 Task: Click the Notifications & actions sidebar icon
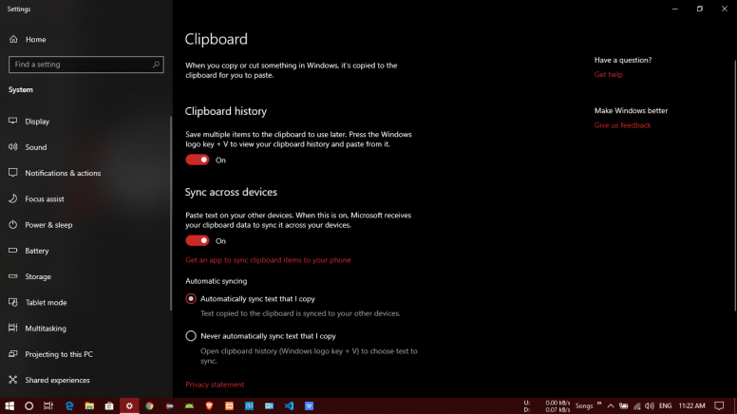pos(13,173)
